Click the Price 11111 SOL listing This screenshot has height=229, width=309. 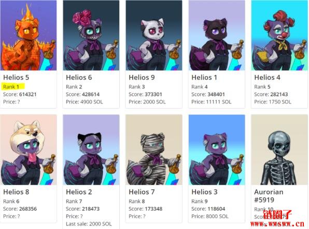[211, 102]
